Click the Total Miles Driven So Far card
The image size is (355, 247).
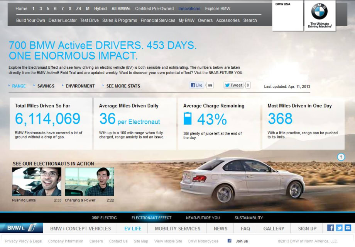(51, 124)
